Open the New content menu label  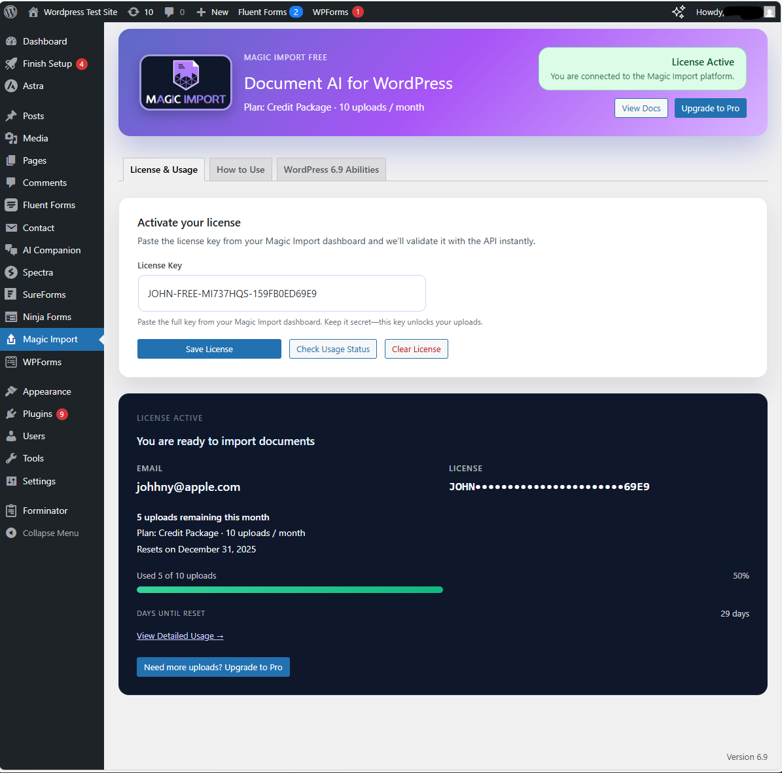point(219,12)
